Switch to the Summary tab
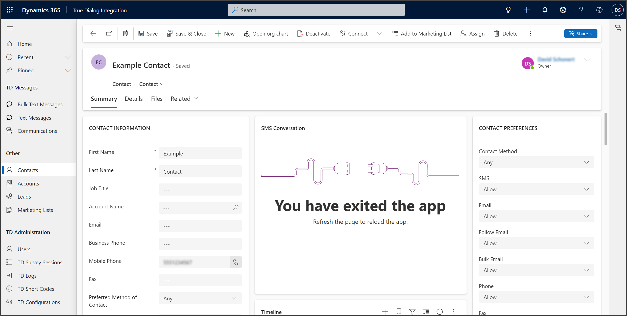Viewport: 627px width, 316px height. click(x=104, y=99)
